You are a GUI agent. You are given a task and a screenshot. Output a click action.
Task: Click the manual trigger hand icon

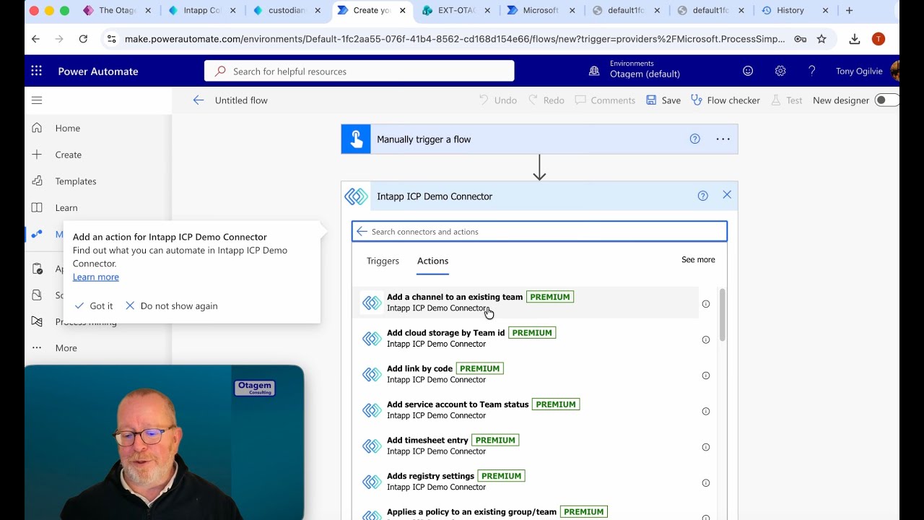tap(356, 139)
